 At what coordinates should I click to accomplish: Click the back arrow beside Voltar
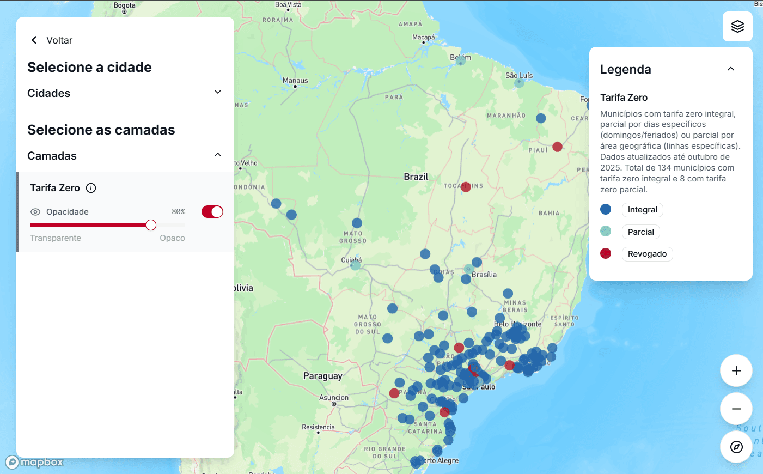point(34,40)
